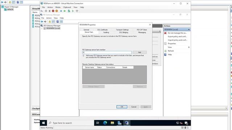Click the Revert icon in VM toolbar
232x130 pixels.
pos(72,11)
